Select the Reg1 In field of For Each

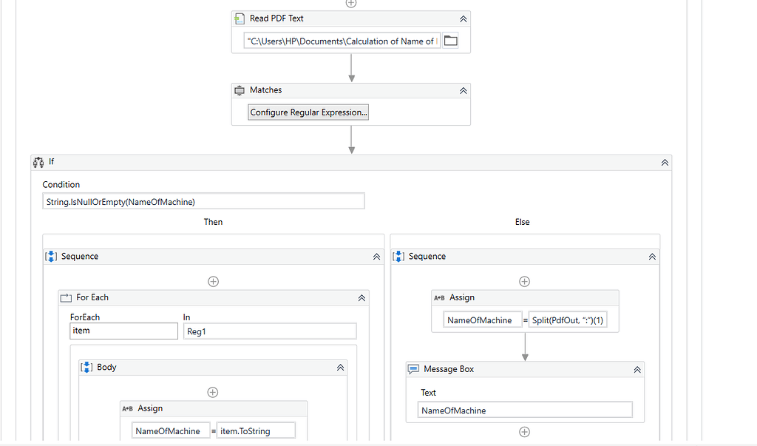pyautogui.click(x=269, y=331)
